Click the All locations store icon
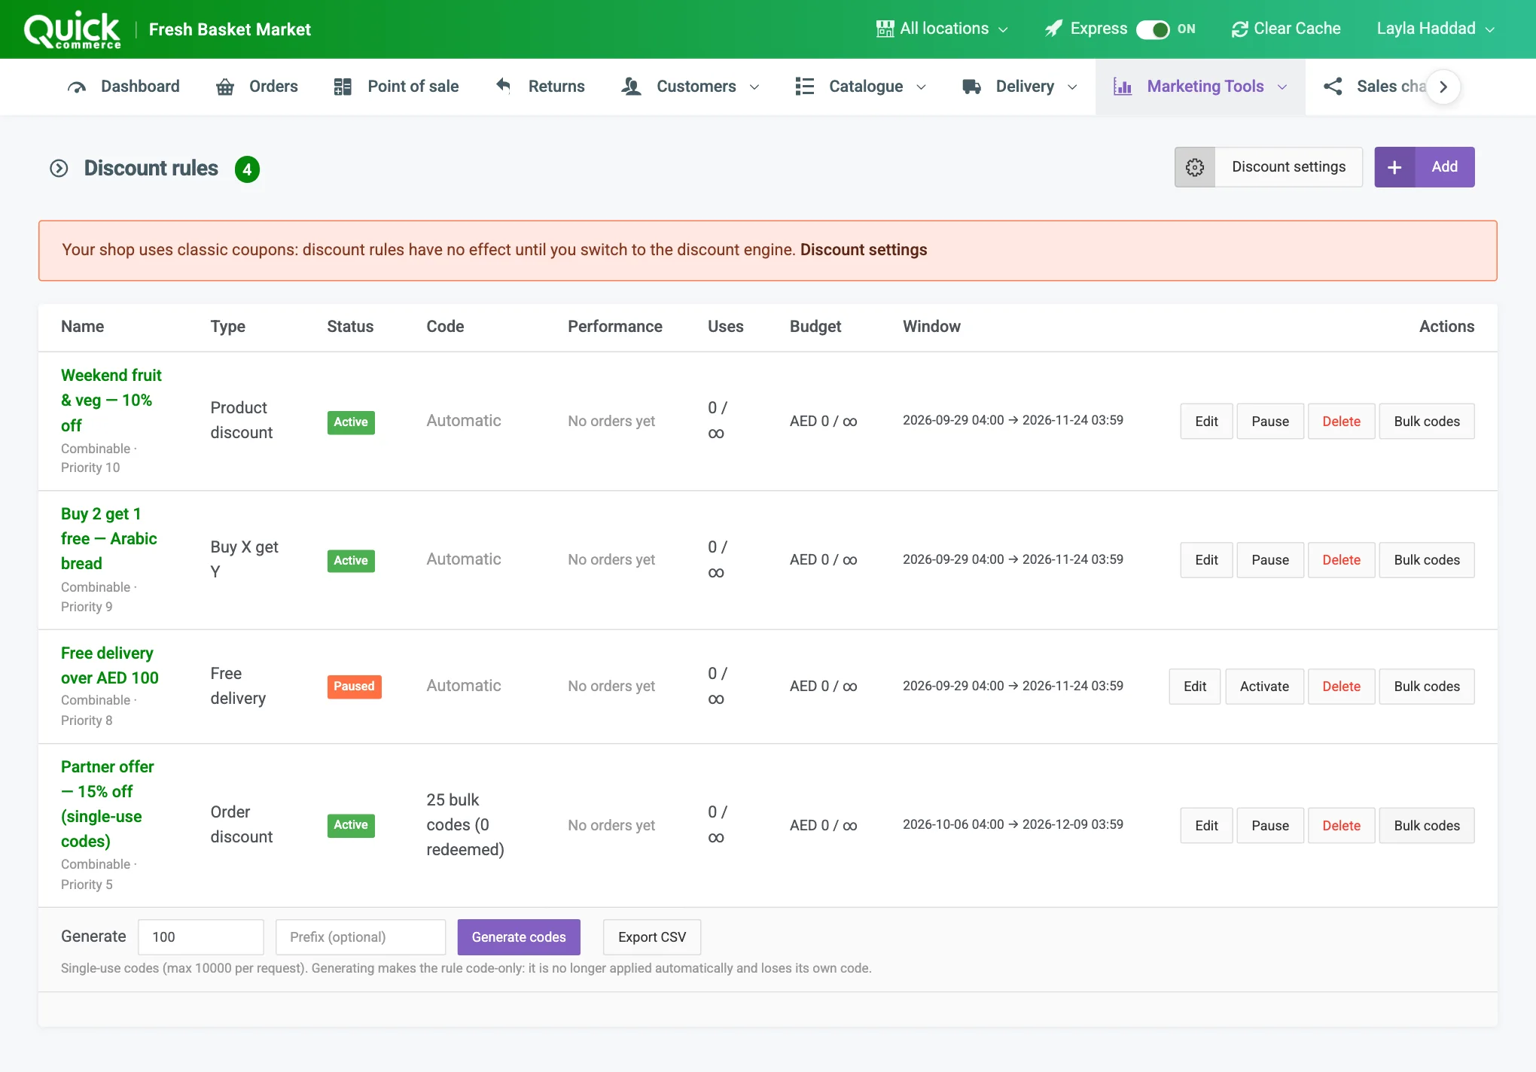 tap(885, 29)
